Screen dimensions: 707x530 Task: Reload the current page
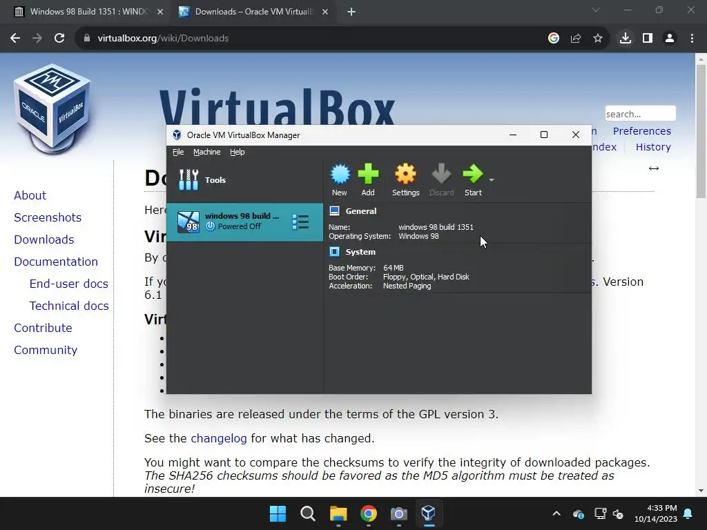[x=59, y=39]
